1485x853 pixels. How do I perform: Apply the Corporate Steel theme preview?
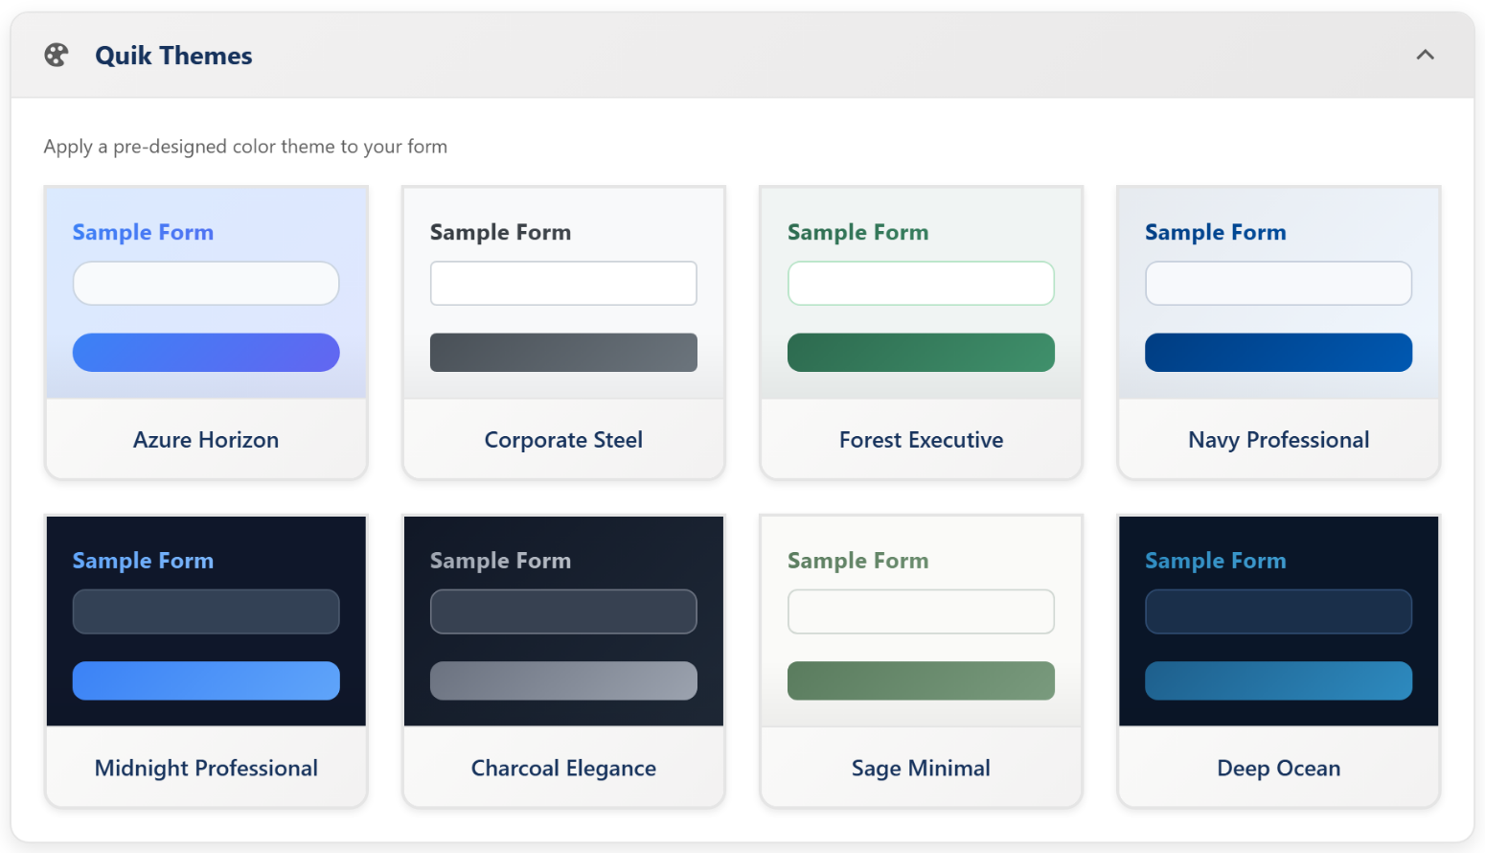(563, 292)
